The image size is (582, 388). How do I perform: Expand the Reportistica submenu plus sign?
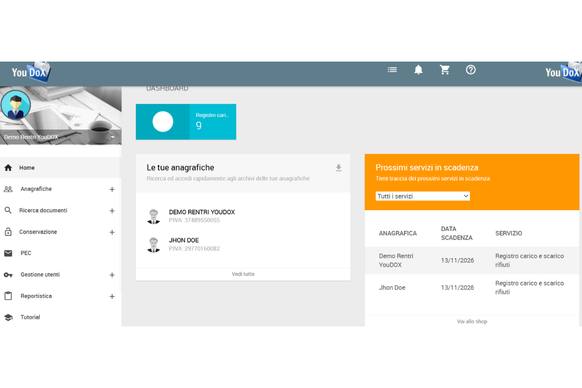pyautogui.click(x=112, y=296)
